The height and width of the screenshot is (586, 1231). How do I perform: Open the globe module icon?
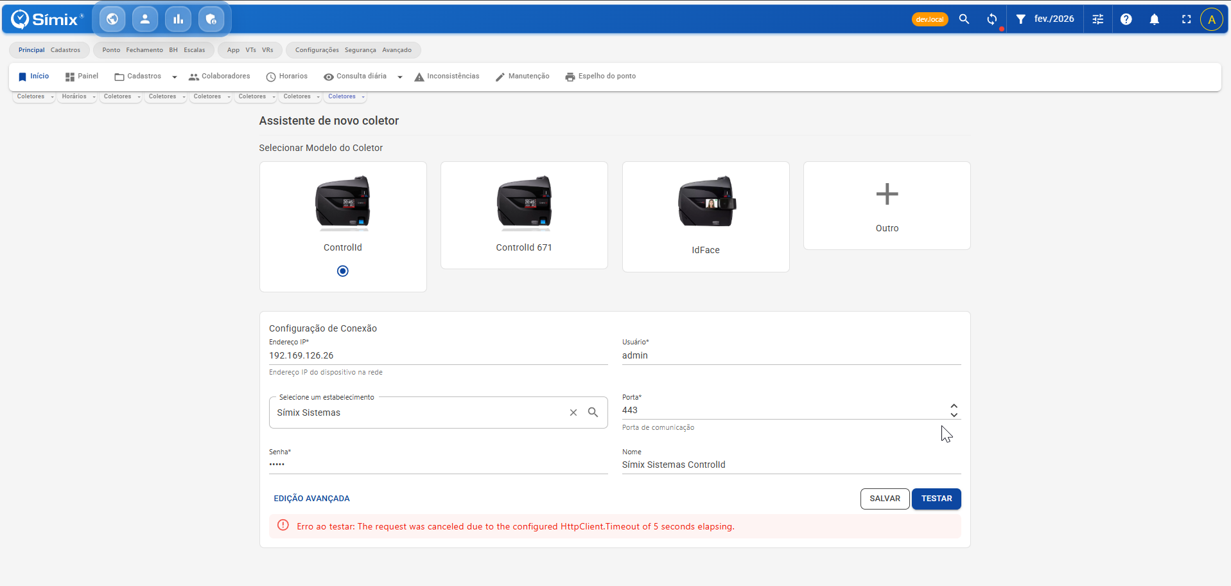(112, 19)
